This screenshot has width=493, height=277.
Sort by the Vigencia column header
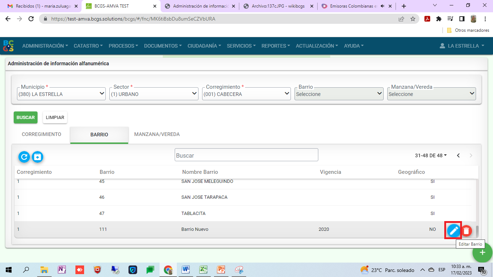(x=331, y=172)
